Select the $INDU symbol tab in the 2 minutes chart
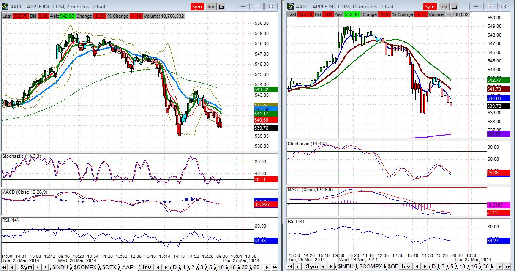 [60, 267]
